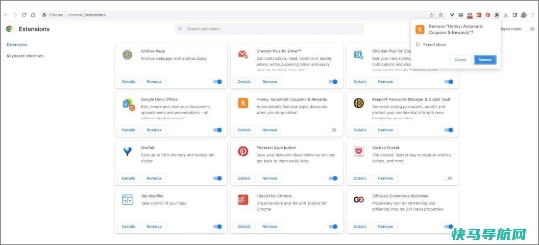Viewport: 539px width, 245px height.
Task: Remove the OneTab extension
Action: tap(154, 178)
